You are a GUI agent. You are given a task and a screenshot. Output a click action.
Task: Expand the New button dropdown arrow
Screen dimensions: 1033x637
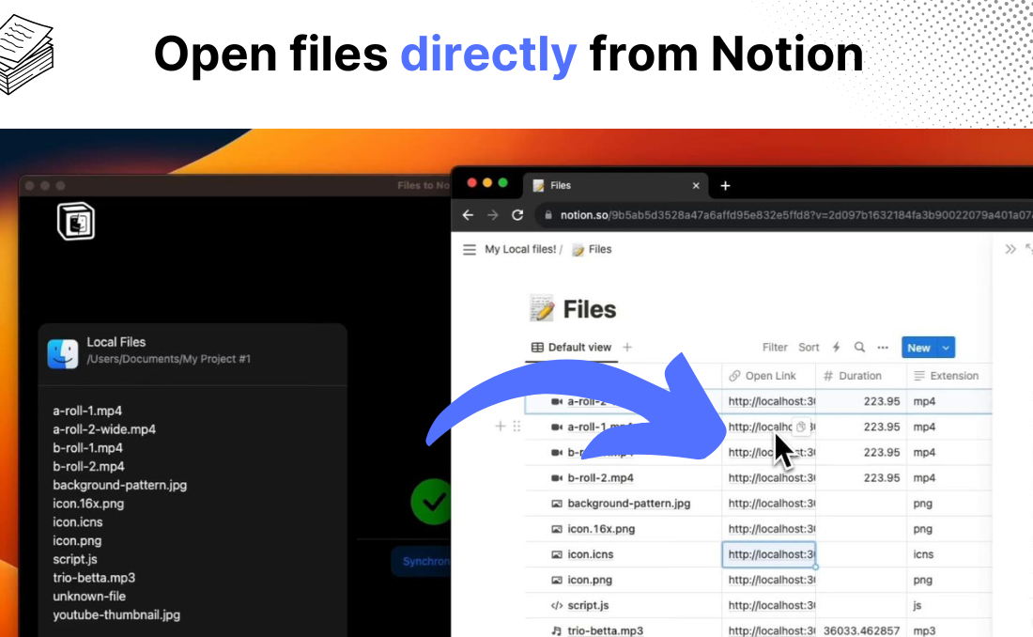(946, 348)
